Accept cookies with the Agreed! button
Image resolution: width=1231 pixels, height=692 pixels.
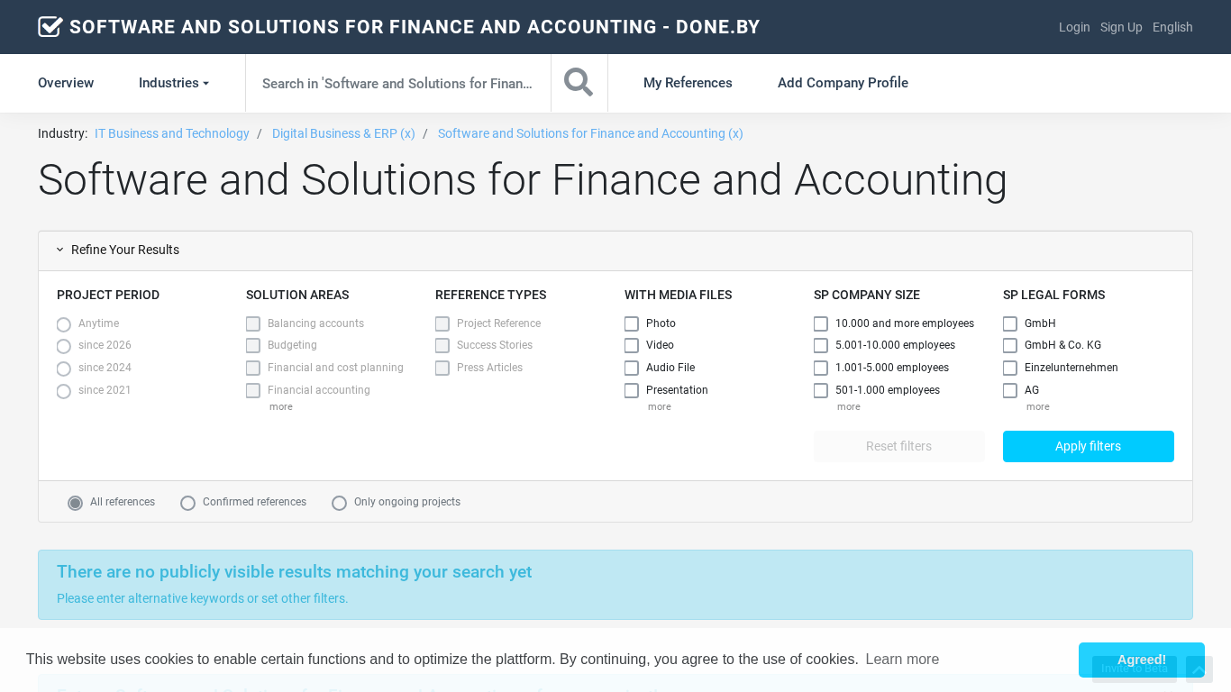tap(1141, 660)
